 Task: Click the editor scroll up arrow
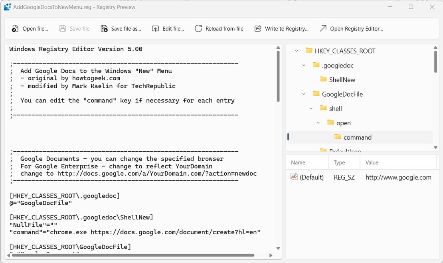(x=278, y=47)
